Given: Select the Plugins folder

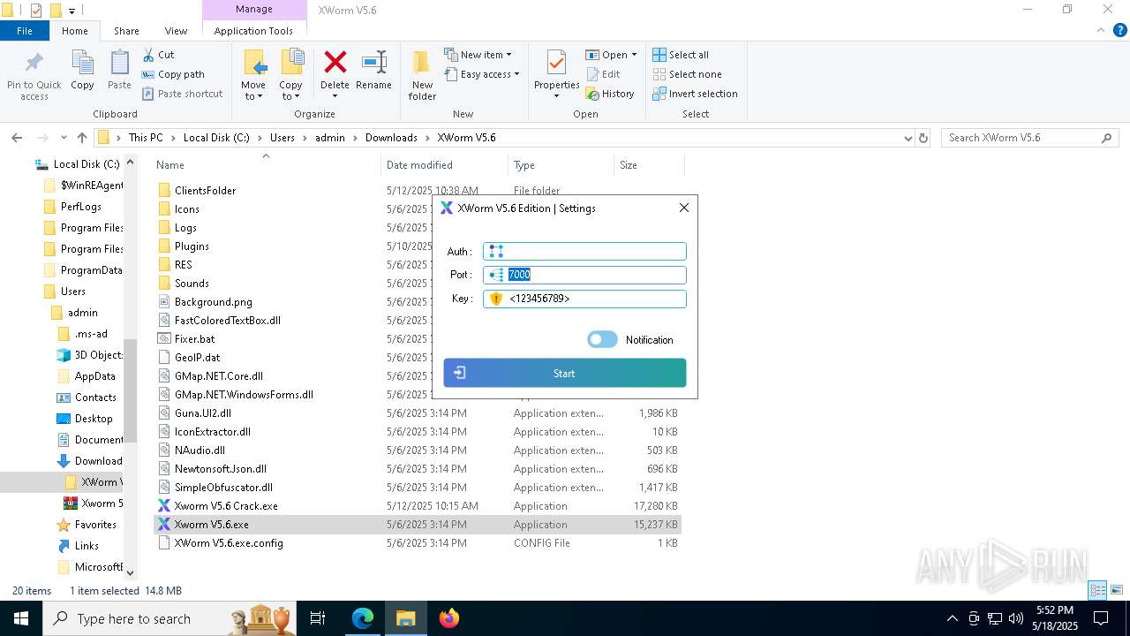Looking at the screenshot, I should click(192, 246).
